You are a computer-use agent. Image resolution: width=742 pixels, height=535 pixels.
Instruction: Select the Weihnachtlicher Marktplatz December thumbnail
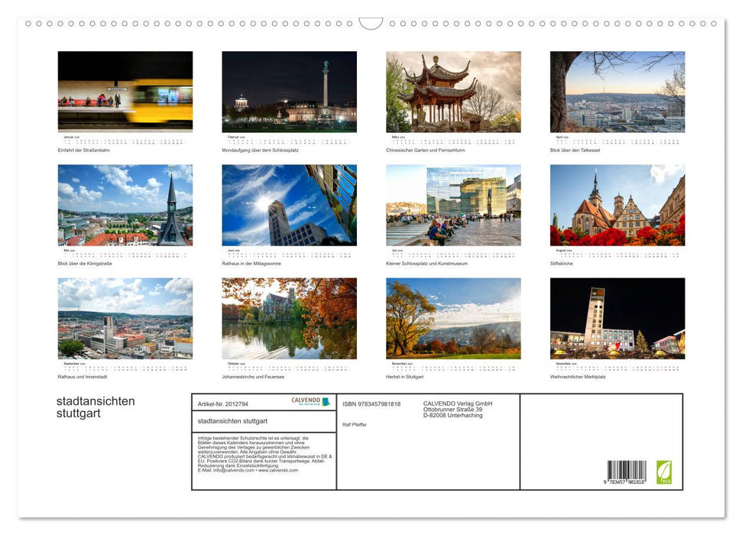click(x=617, y=319)
